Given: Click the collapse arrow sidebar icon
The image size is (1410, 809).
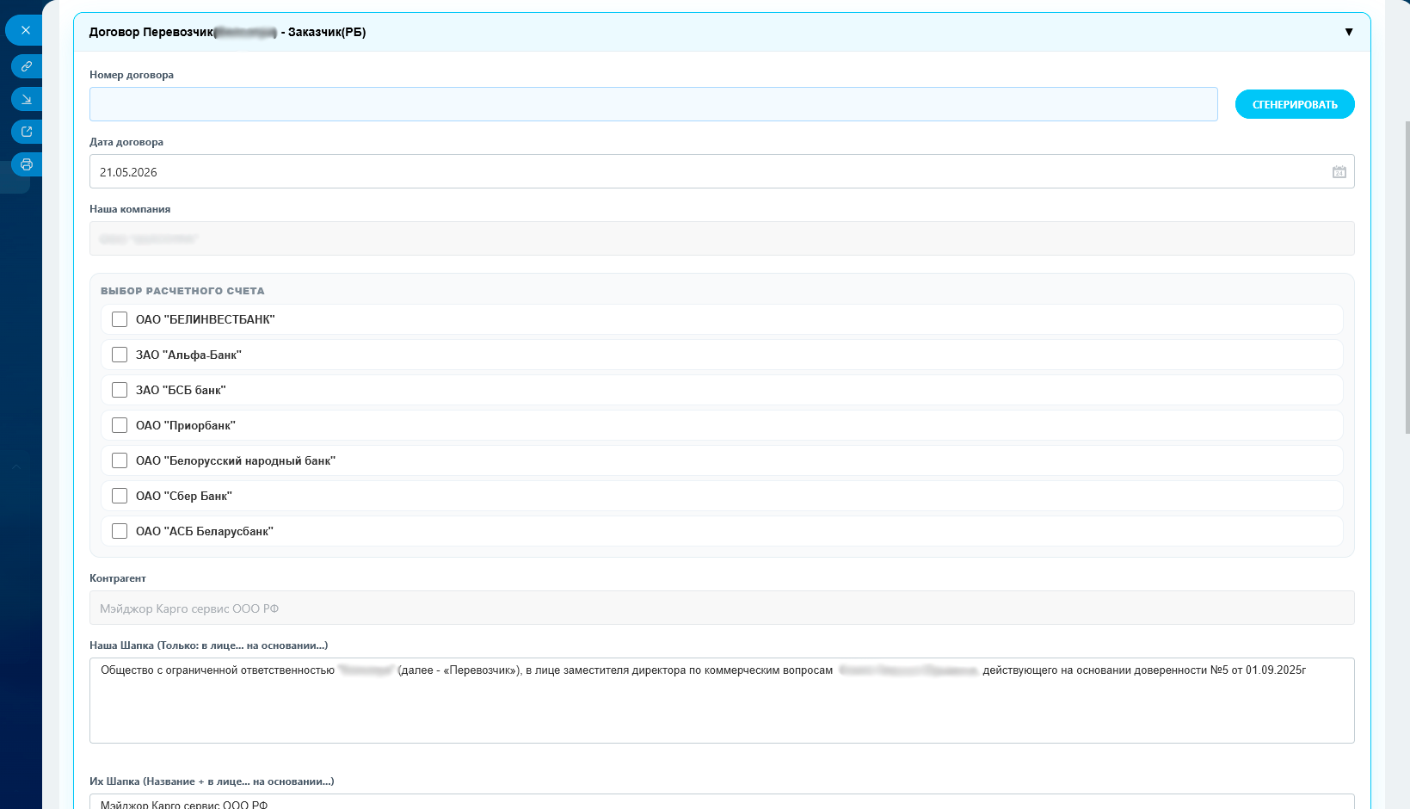Looking at the screenshot, I should 27,99.
